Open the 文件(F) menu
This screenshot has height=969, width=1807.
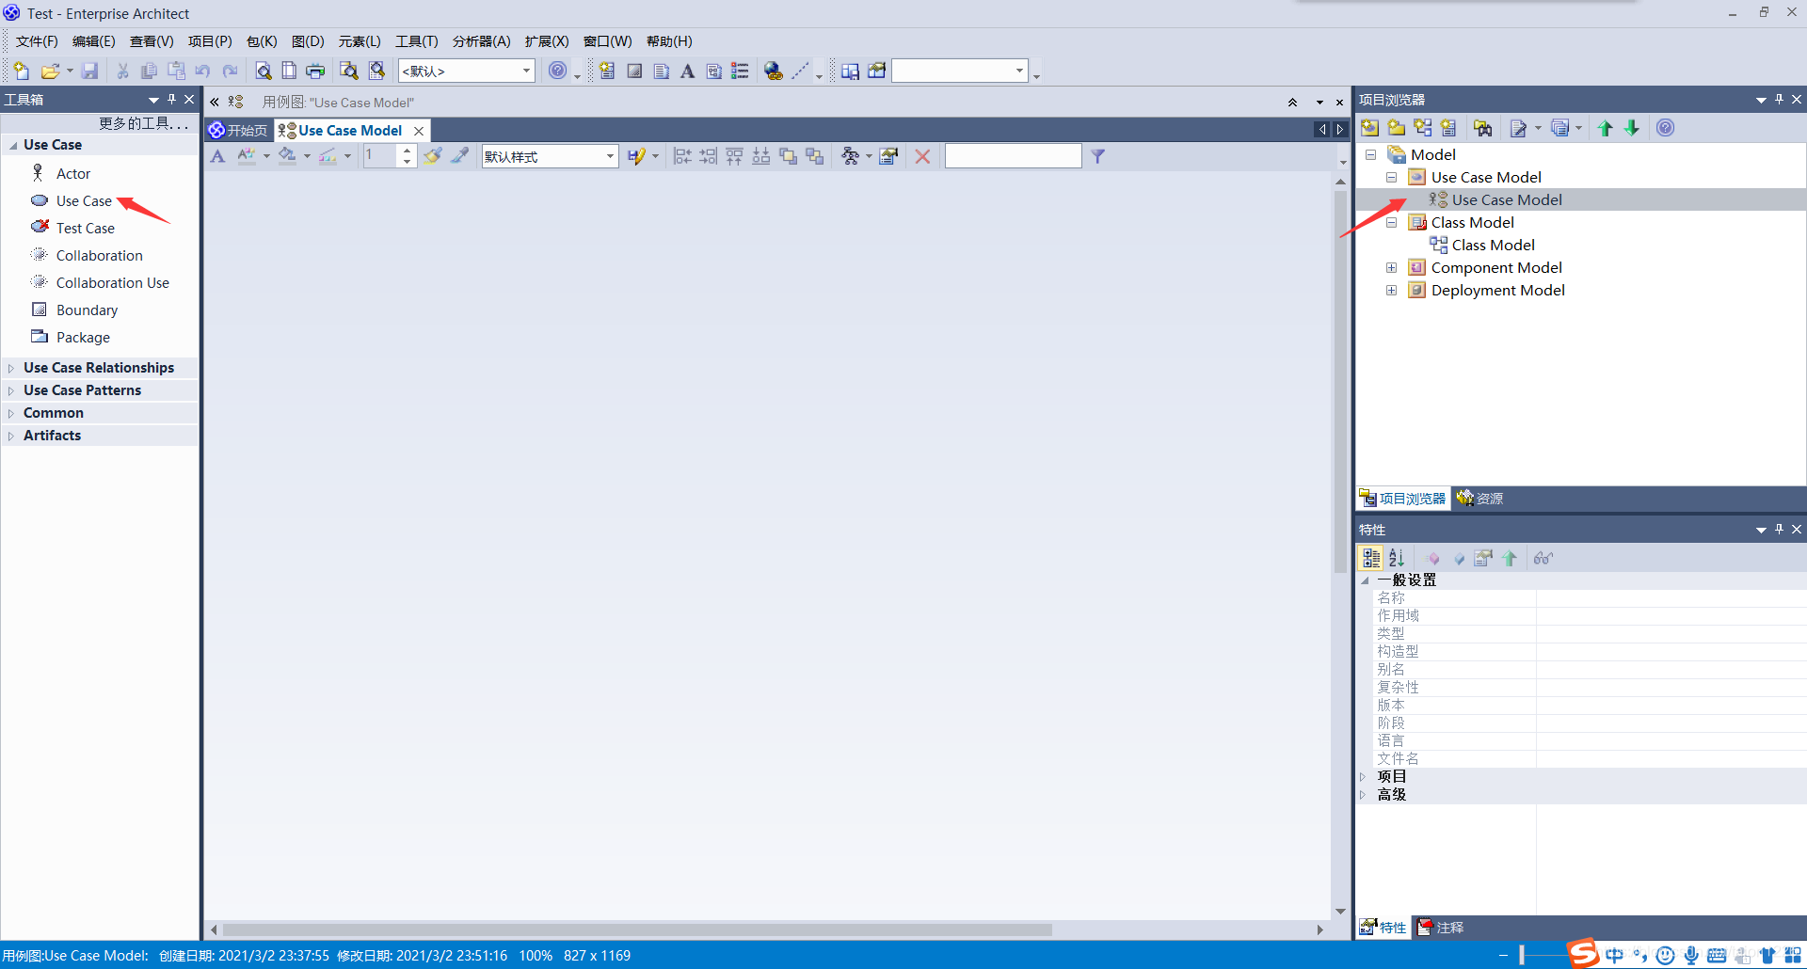tap(37, 41)
